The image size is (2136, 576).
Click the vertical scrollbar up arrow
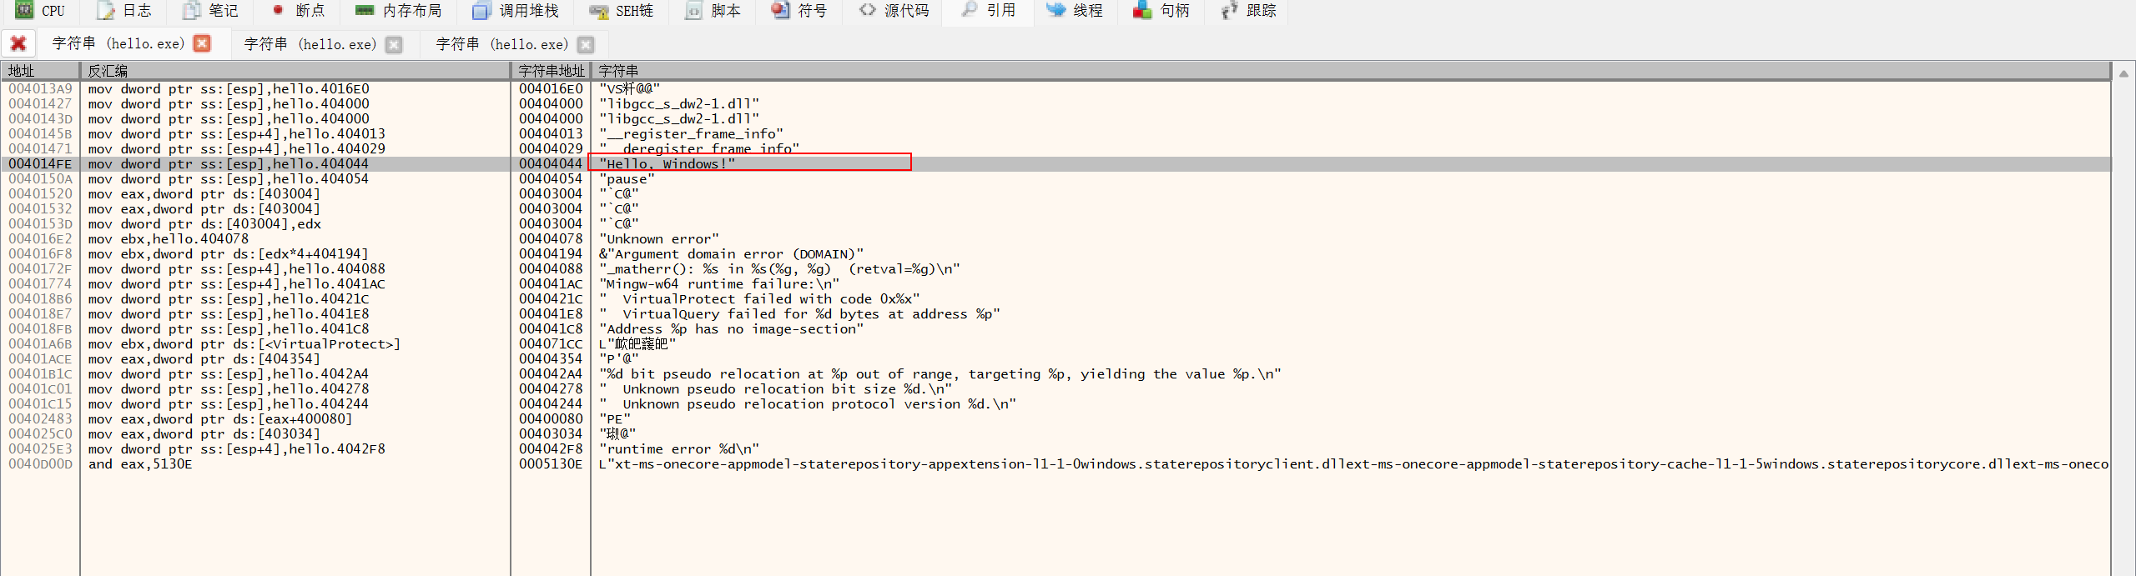point(2123,74)
